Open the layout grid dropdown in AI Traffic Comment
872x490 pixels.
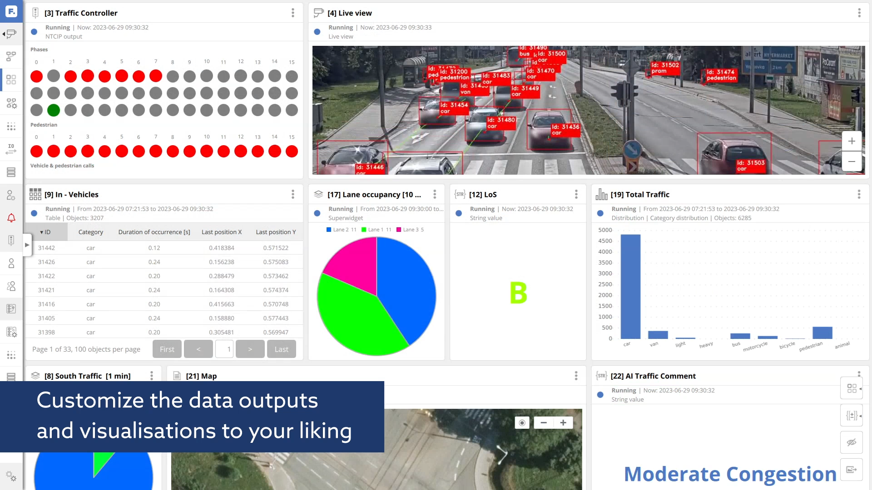click(852, 388)
